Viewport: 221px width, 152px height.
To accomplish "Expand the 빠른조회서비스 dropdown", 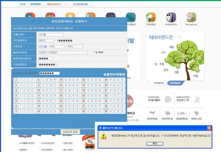I will click(56, 4).
